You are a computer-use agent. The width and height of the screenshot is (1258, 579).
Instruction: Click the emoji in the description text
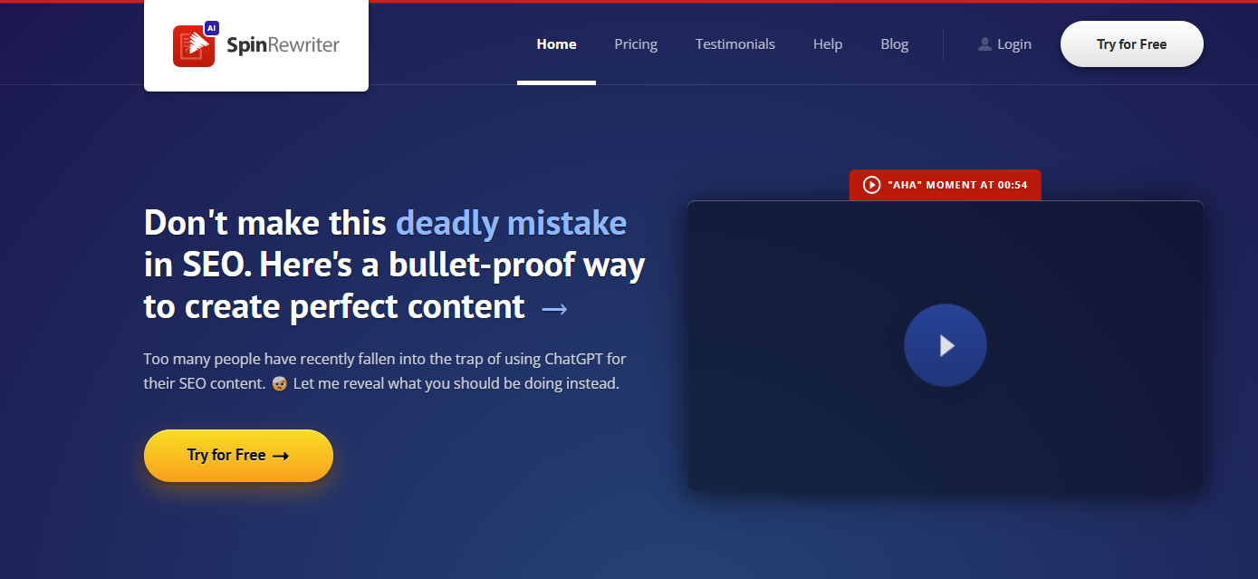(x=280, y=383)
